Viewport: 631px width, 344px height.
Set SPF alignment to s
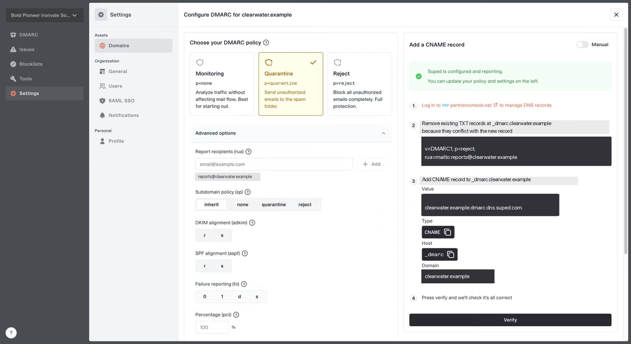(222, 266)
